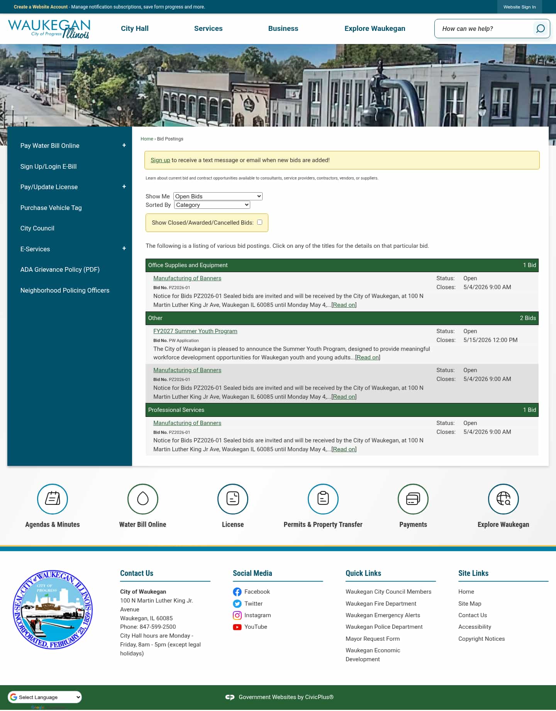Image resolution: width=556 pixels, height=711 pixels.
Task: Click Mayor Request Form link
Action: click(x=373, y=639)
